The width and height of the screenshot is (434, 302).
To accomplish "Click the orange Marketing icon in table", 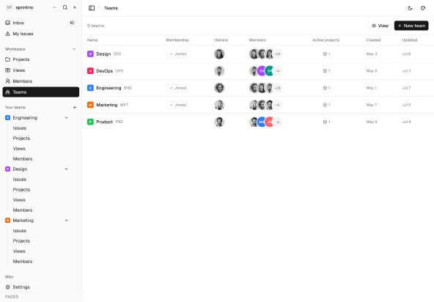I will 90,105.
